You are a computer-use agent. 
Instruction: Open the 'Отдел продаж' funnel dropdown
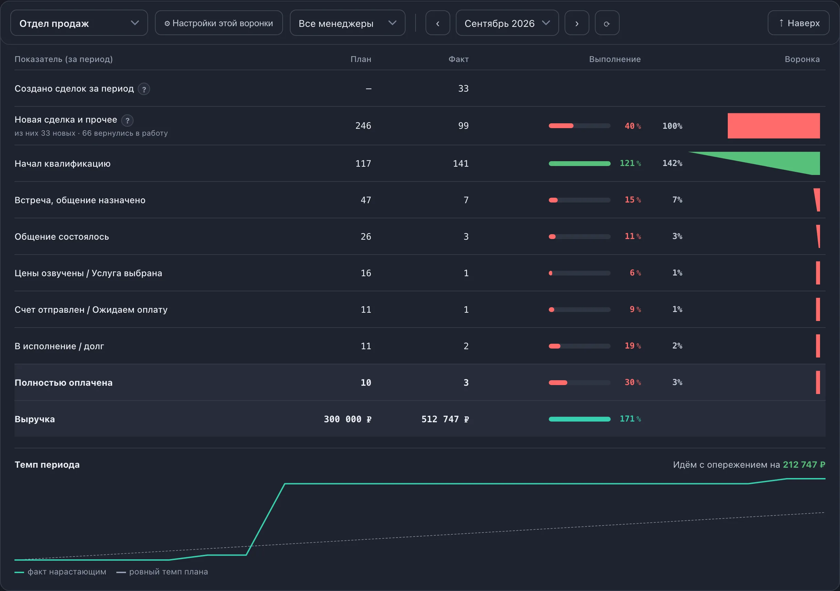coord(79,23)
